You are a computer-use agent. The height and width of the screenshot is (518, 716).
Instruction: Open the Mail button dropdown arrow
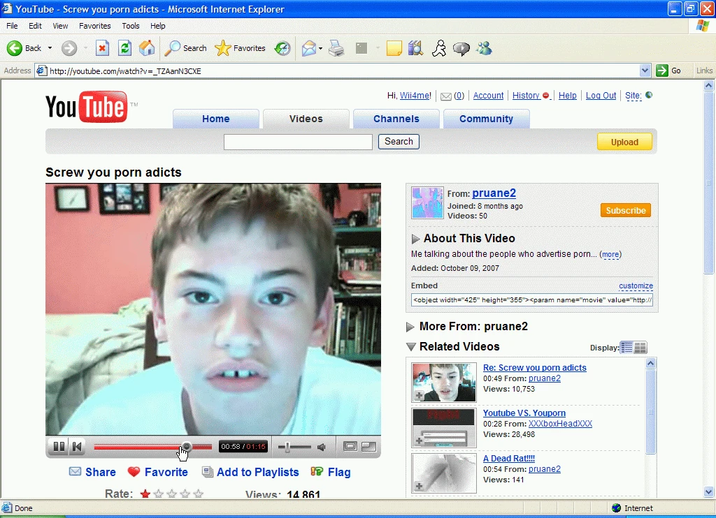click(x=320, y=48)
